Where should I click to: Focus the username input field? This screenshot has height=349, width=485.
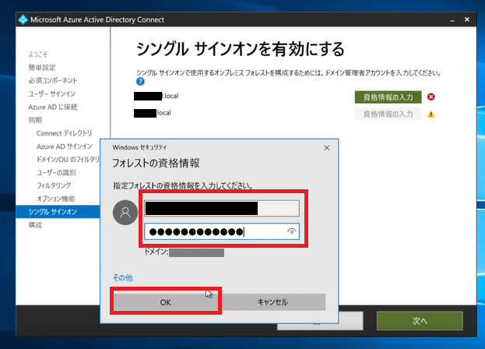222,208
